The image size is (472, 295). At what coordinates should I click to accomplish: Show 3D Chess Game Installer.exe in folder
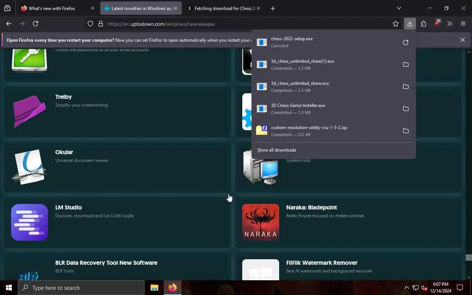(x=406, y=109)
